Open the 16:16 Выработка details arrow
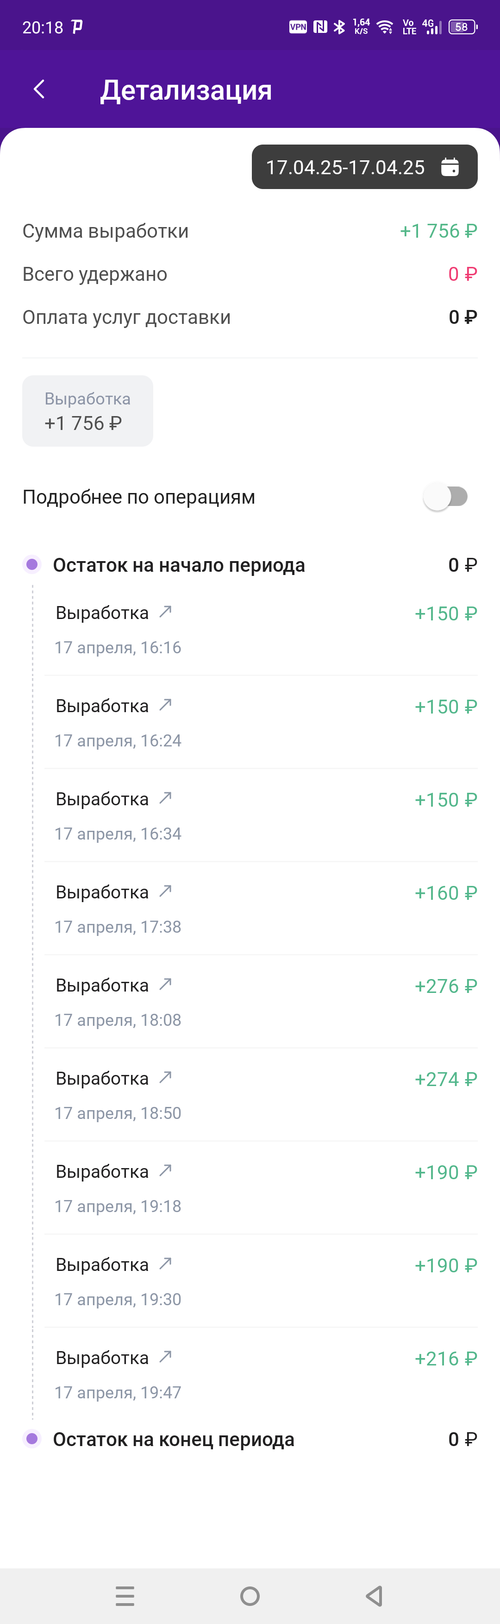The image size is (500, 1624). point(166,612)
